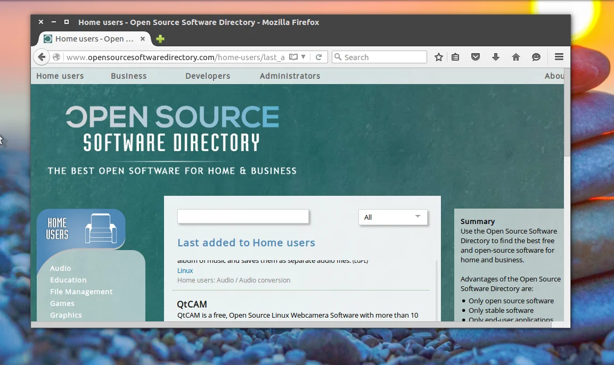Viewport: 614px width, 365px height.
Task: Go back with the browser back arrow
Action: click(x=42, y=57)
